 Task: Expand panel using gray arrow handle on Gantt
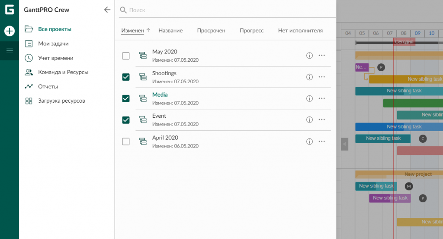(x=344, y=144)
